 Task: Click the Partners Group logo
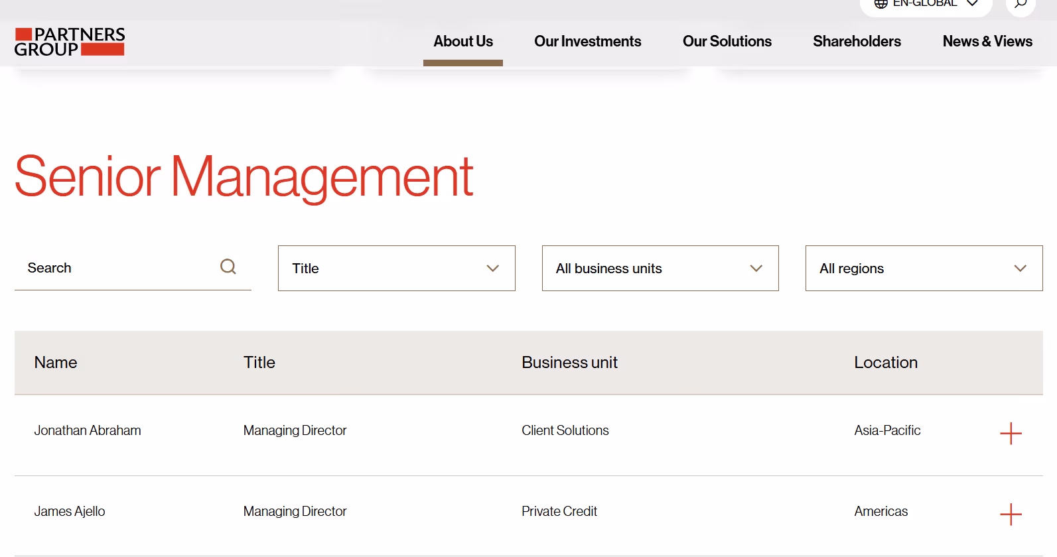point(70,42)
